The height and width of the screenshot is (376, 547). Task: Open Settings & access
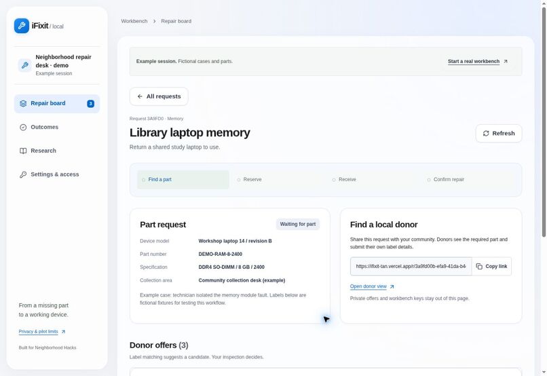pyautogui.click(x=57, y=174)
